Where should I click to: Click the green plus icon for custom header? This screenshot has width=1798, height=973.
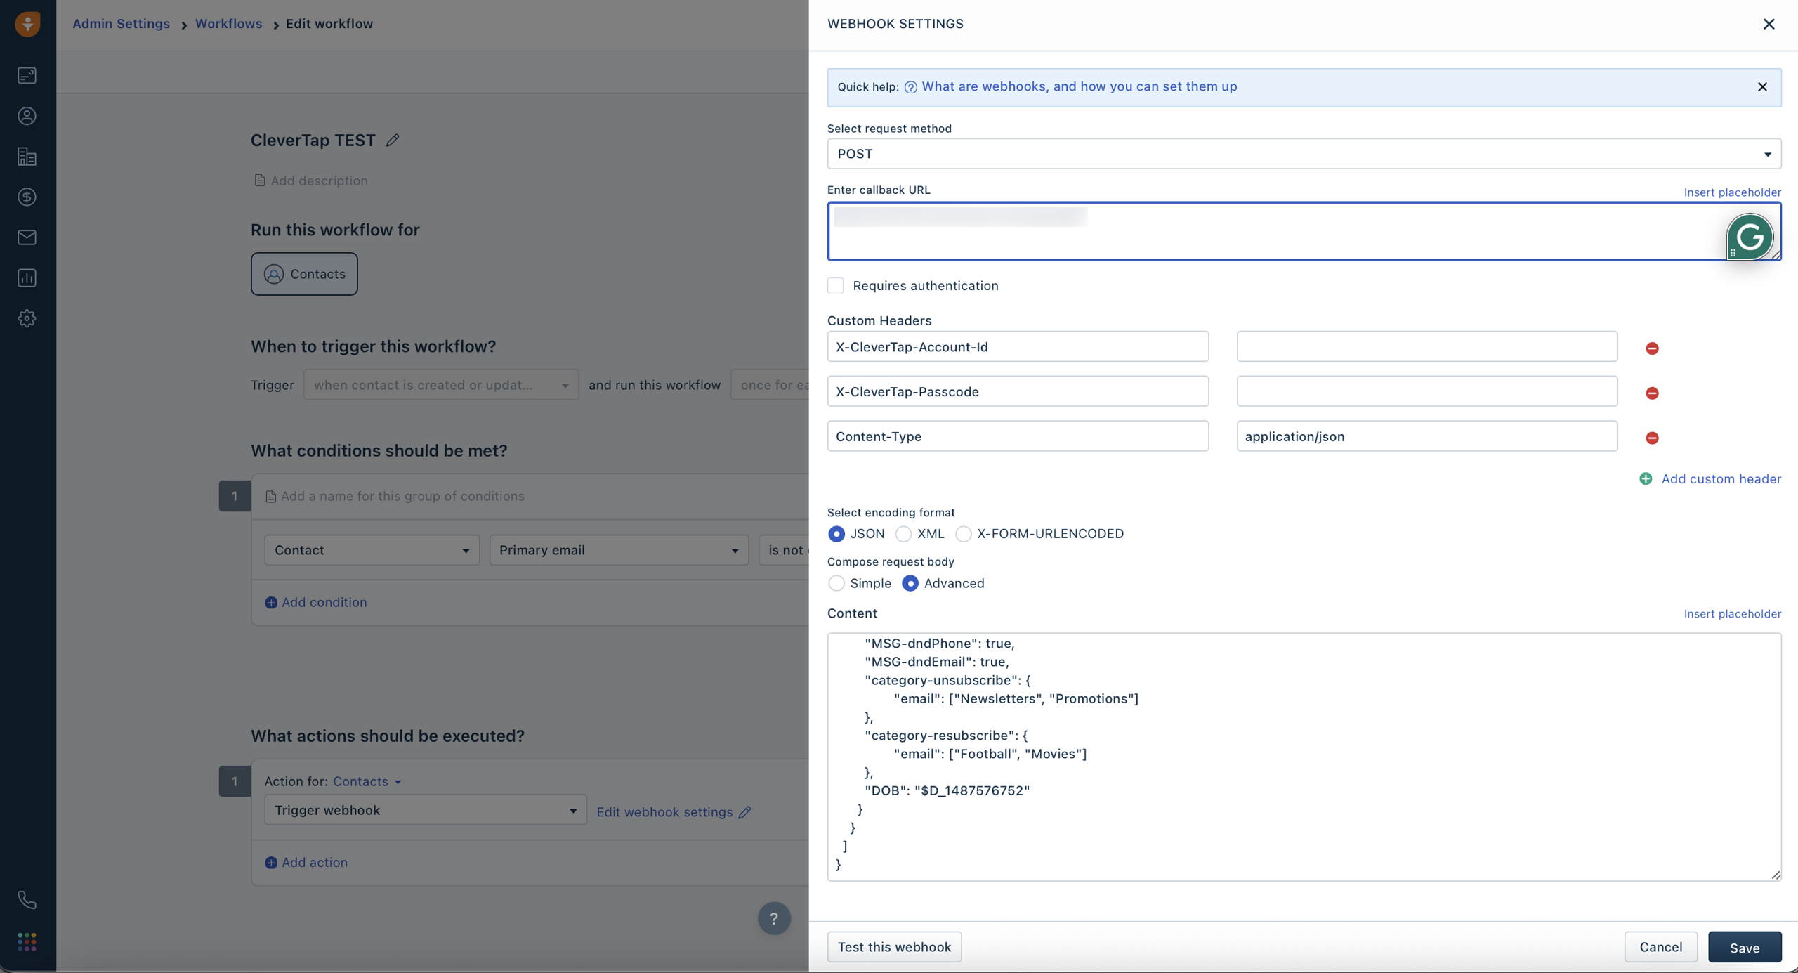click(x=1646, y=479)
